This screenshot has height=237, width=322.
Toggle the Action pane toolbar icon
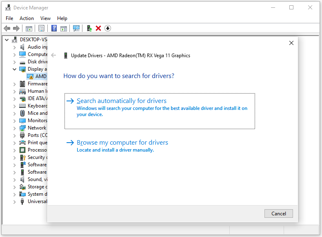64,28
